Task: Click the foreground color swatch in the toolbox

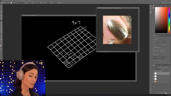Action: [x=1, y=46]
